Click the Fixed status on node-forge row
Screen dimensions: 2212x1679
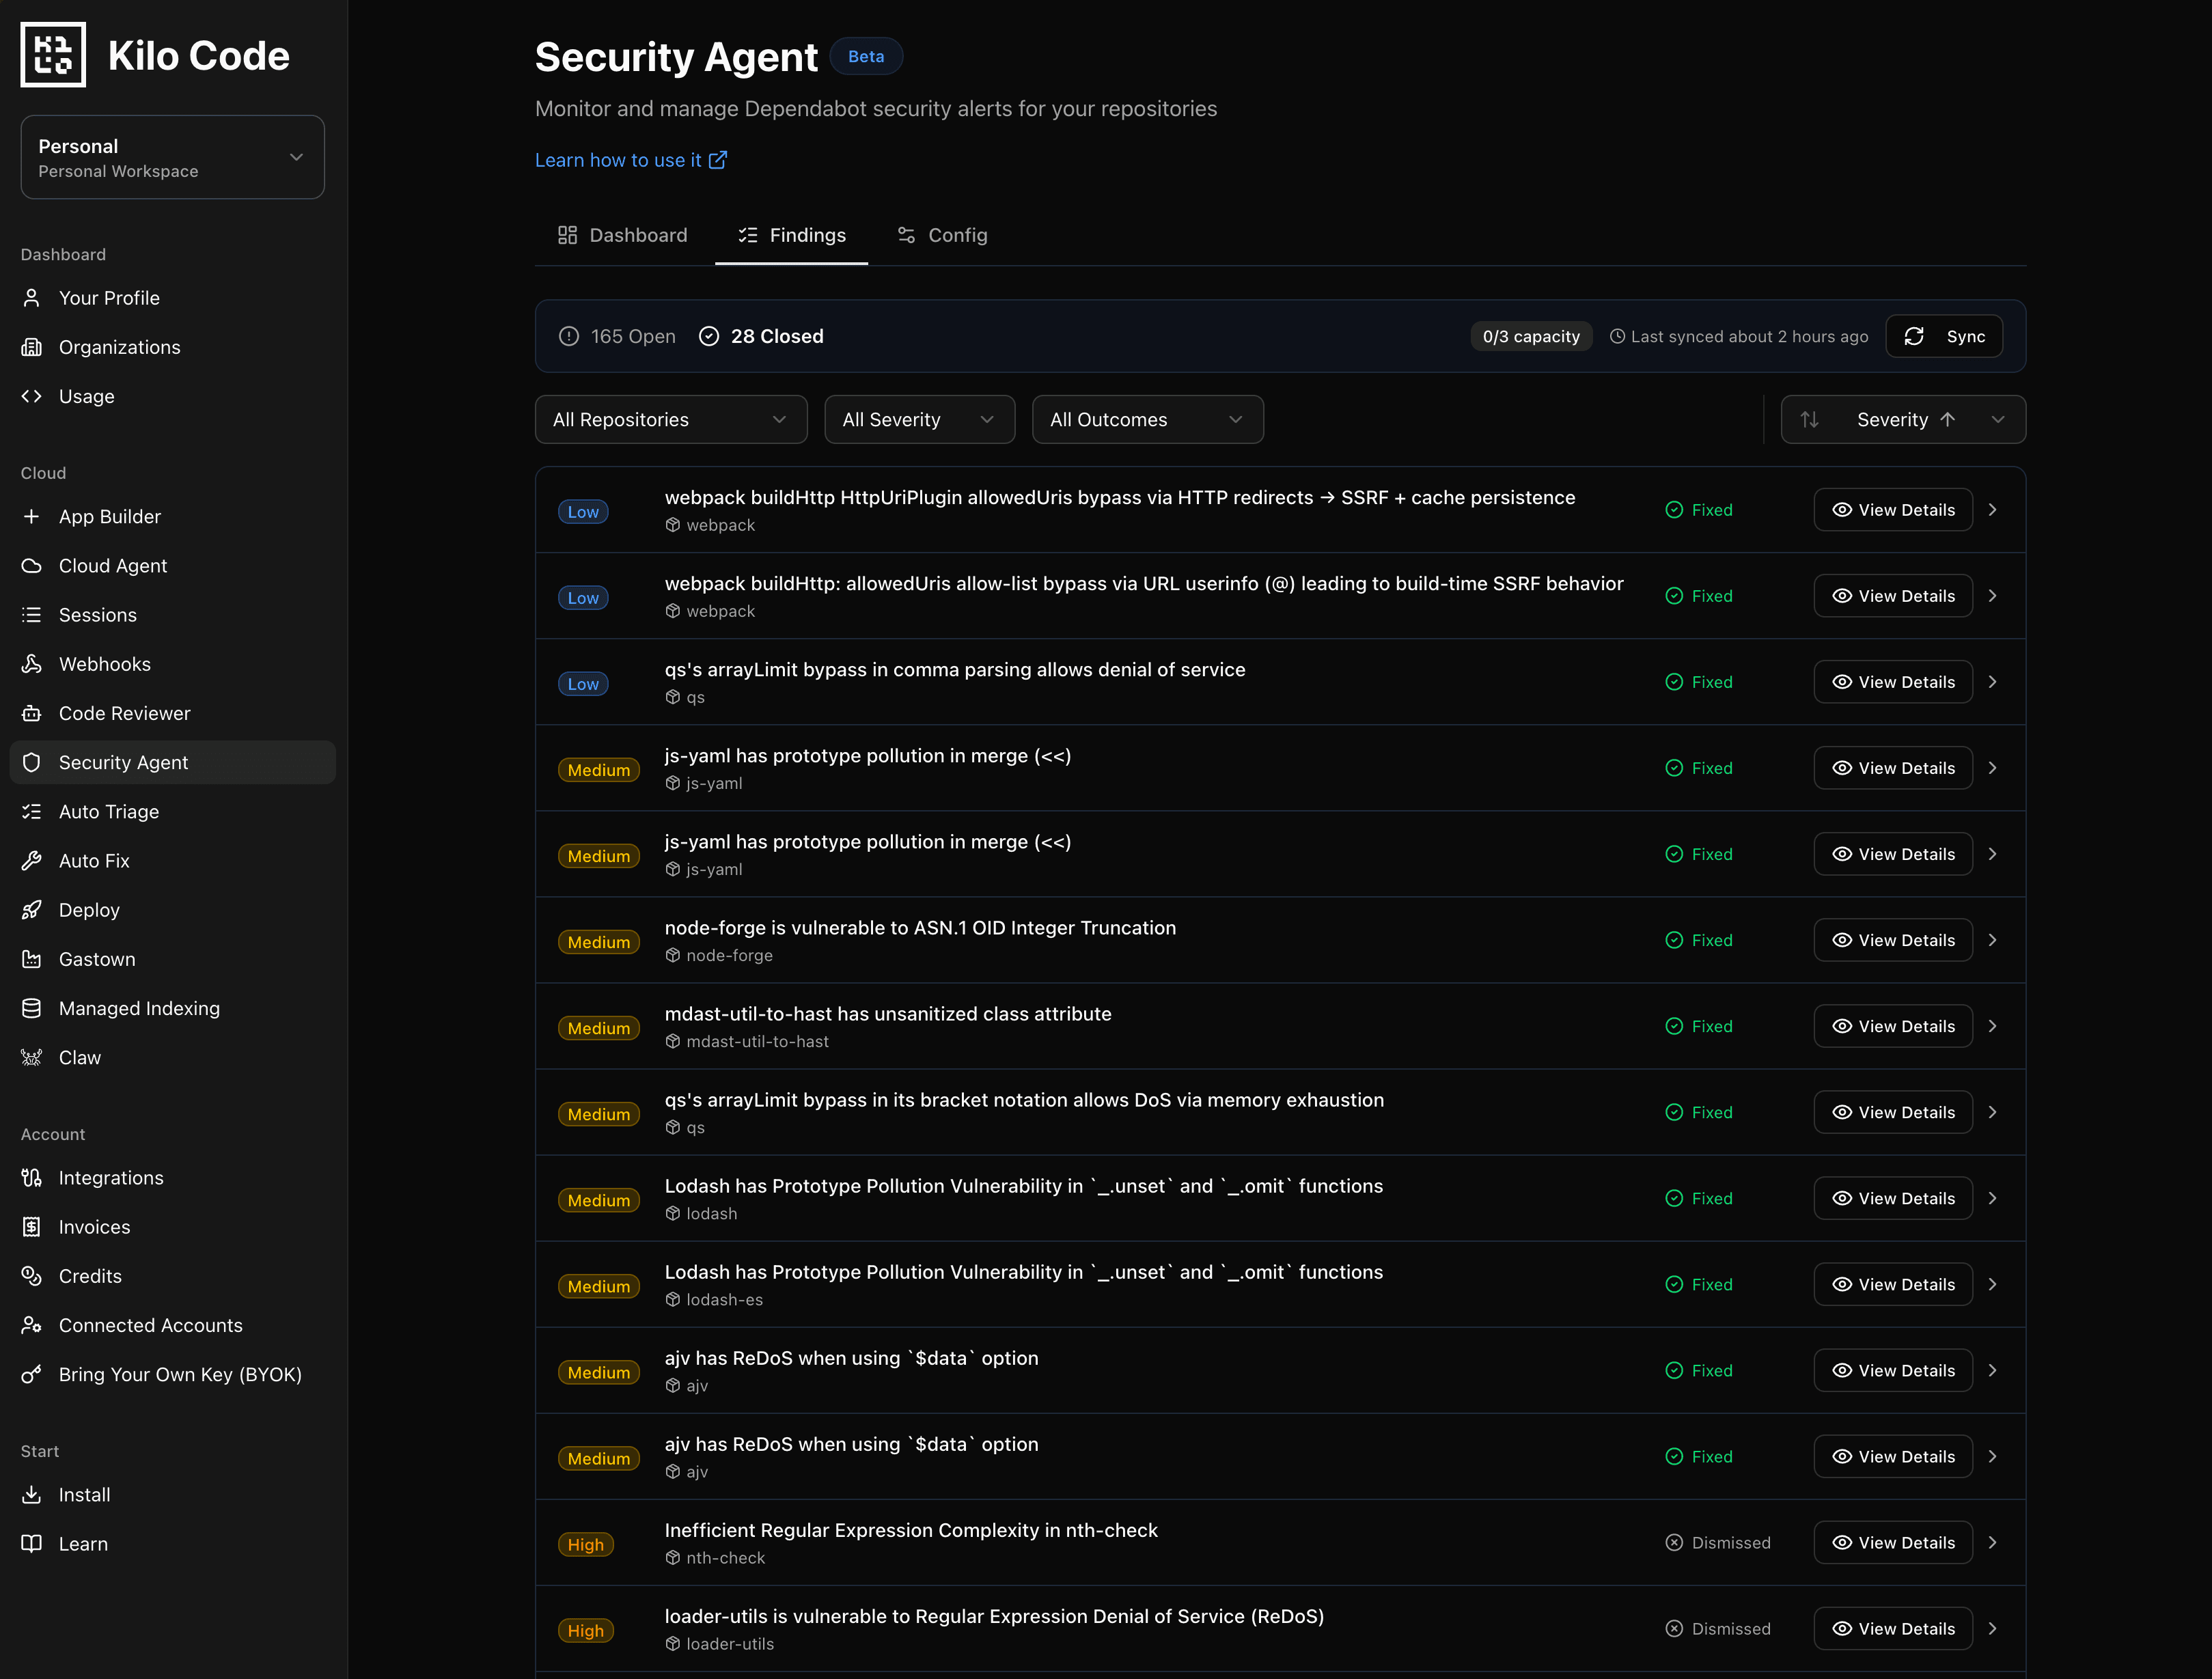(x=1699, y=940)
